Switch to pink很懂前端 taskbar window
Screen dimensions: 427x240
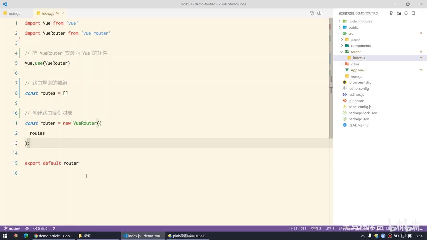(x=187, y=236)
